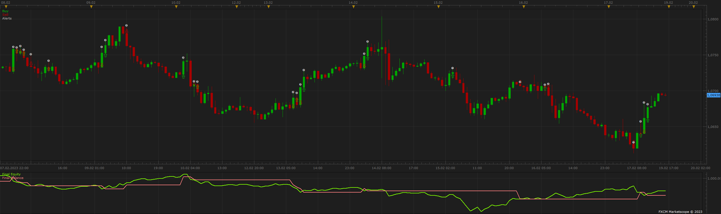Click the trade badge numbered 1 after 15.02

tap(453, 68)
